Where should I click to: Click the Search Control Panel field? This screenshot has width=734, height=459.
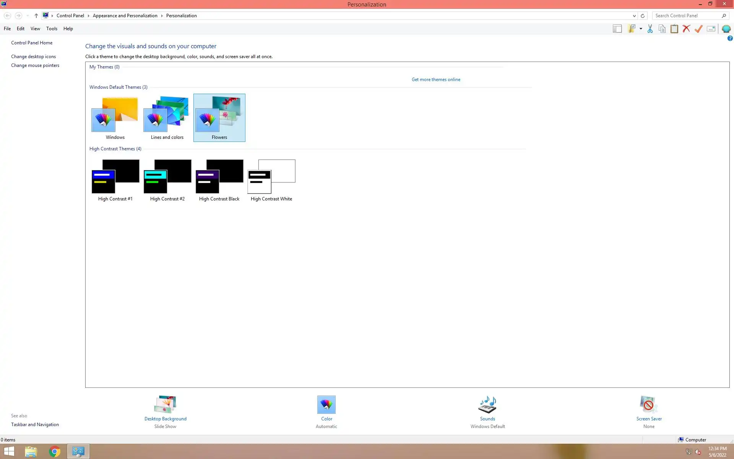pyautogui.click(x=686, y=16)
